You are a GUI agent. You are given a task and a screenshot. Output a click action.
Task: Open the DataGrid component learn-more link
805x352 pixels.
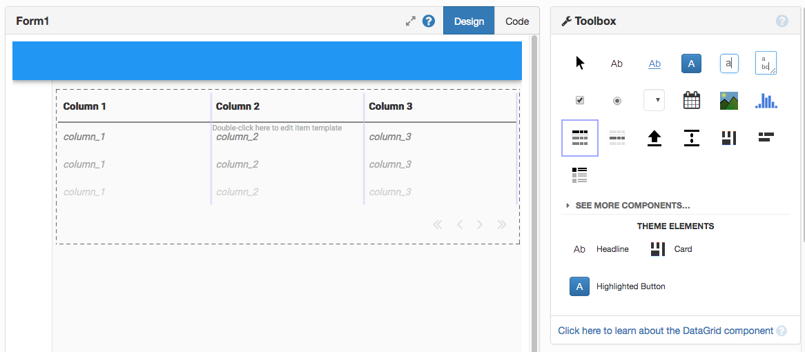tap(666, 331)
